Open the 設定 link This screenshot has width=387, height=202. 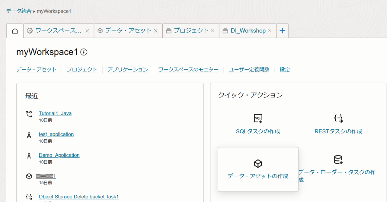tap(285, 70)
